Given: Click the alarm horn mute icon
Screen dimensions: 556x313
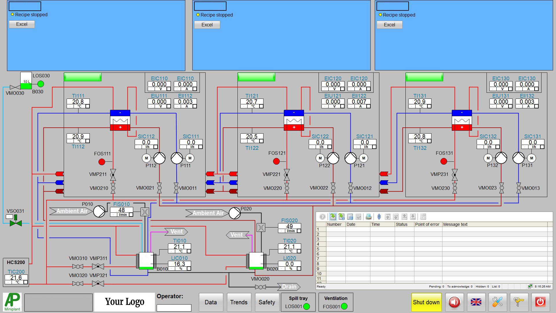Looking at the screenshot, I should [x=454, y=302].
